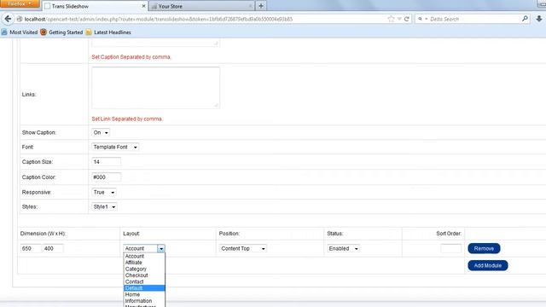Image resolution: width=546 pixels, height=307 pixels.
Task: Select the Trans Slideshow tab
Action: (x=95, y=6)
